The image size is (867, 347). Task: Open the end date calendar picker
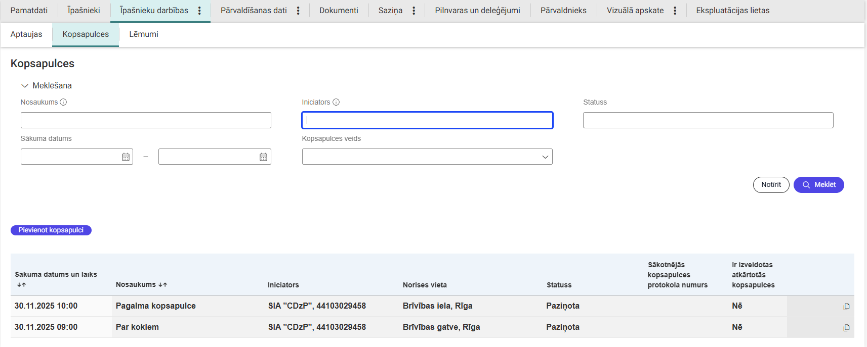(263, 157)
